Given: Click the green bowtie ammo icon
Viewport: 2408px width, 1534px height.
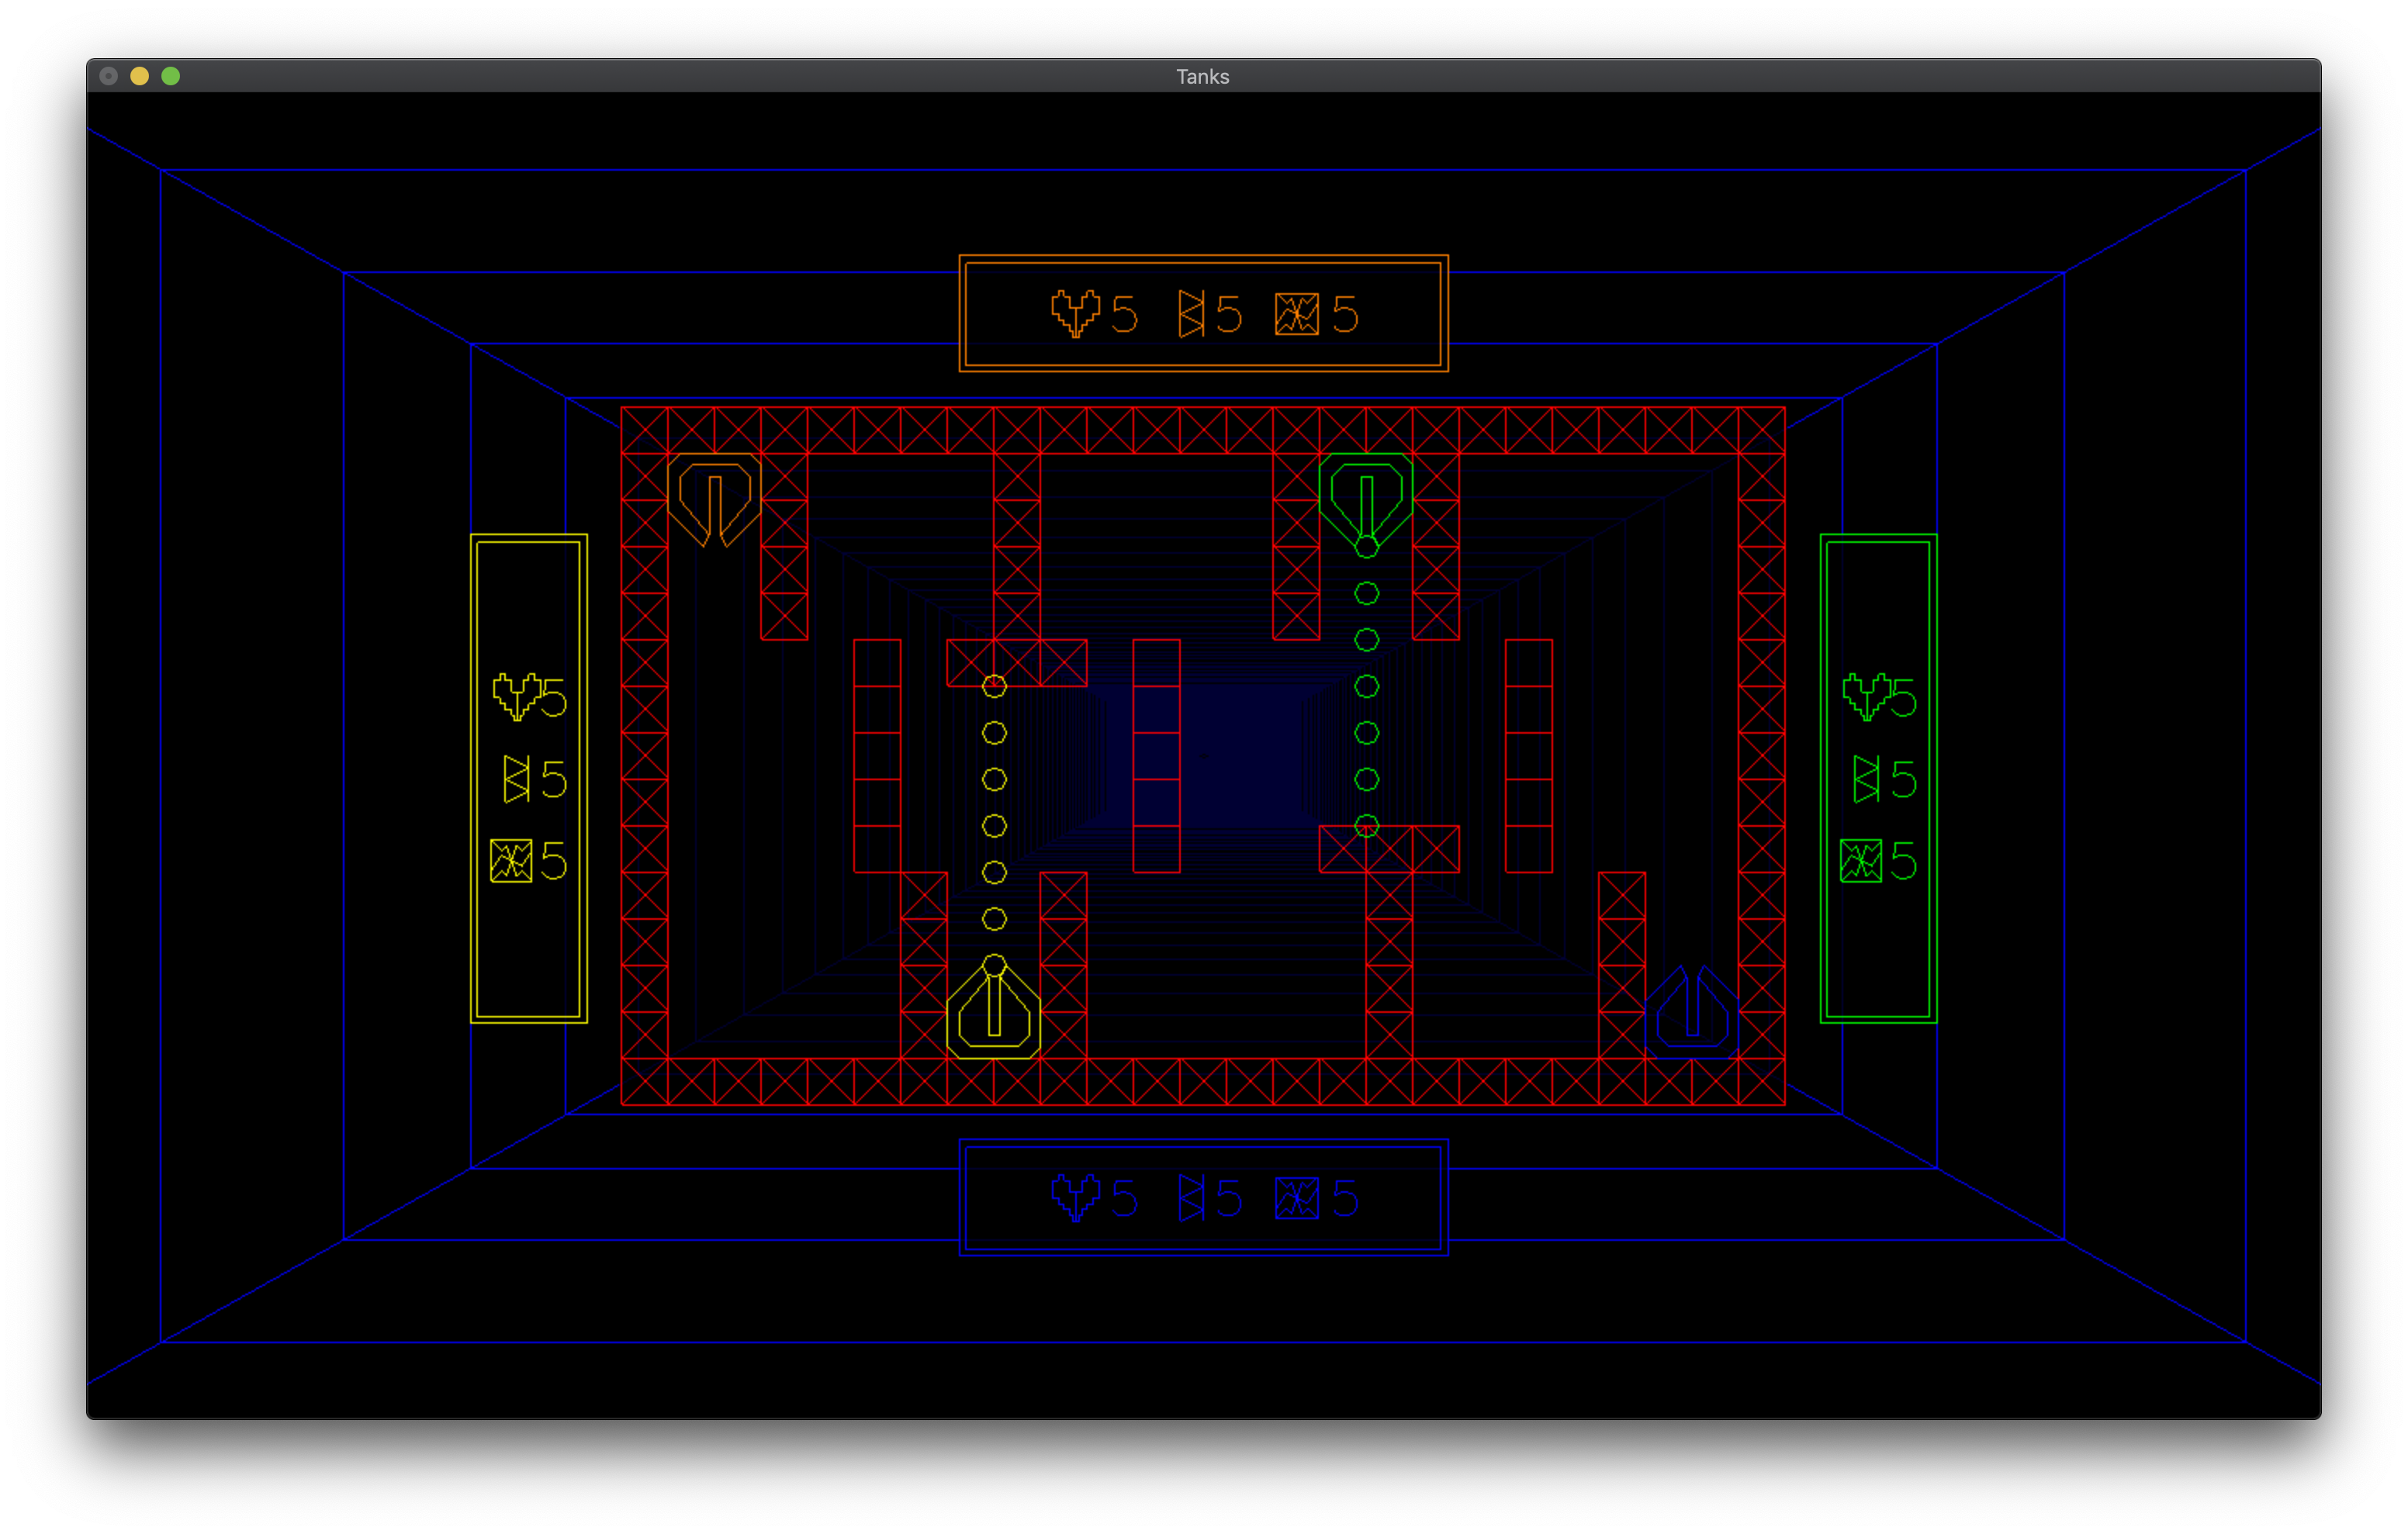Looking at the screenshot, I should pyautogui.click(x=1866, y=779).
